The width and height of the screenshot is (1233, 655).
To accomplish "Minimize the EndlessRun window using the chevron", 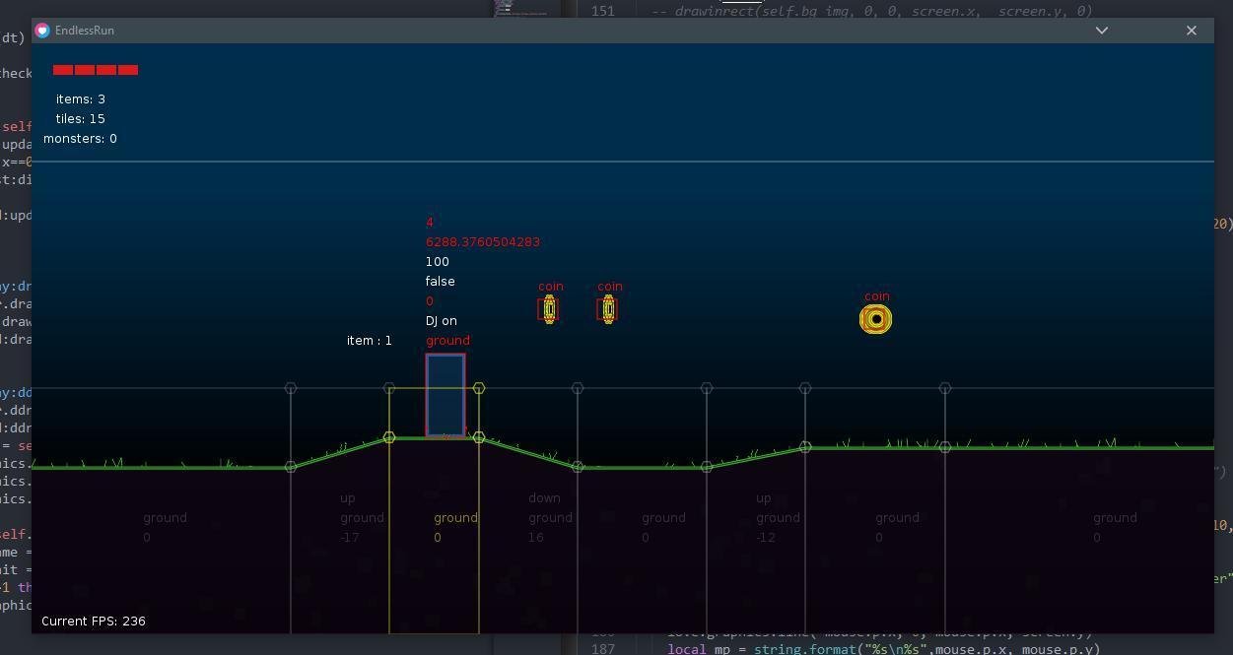I will pyautogui.click(x=1102, y=31).
